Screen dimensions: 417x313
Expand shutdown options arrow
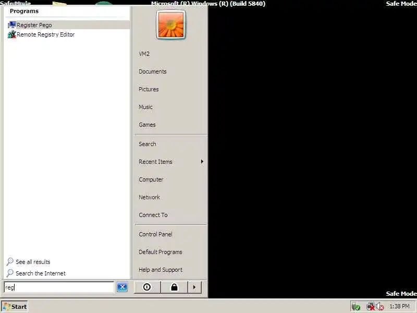click(x=194, y=287)
